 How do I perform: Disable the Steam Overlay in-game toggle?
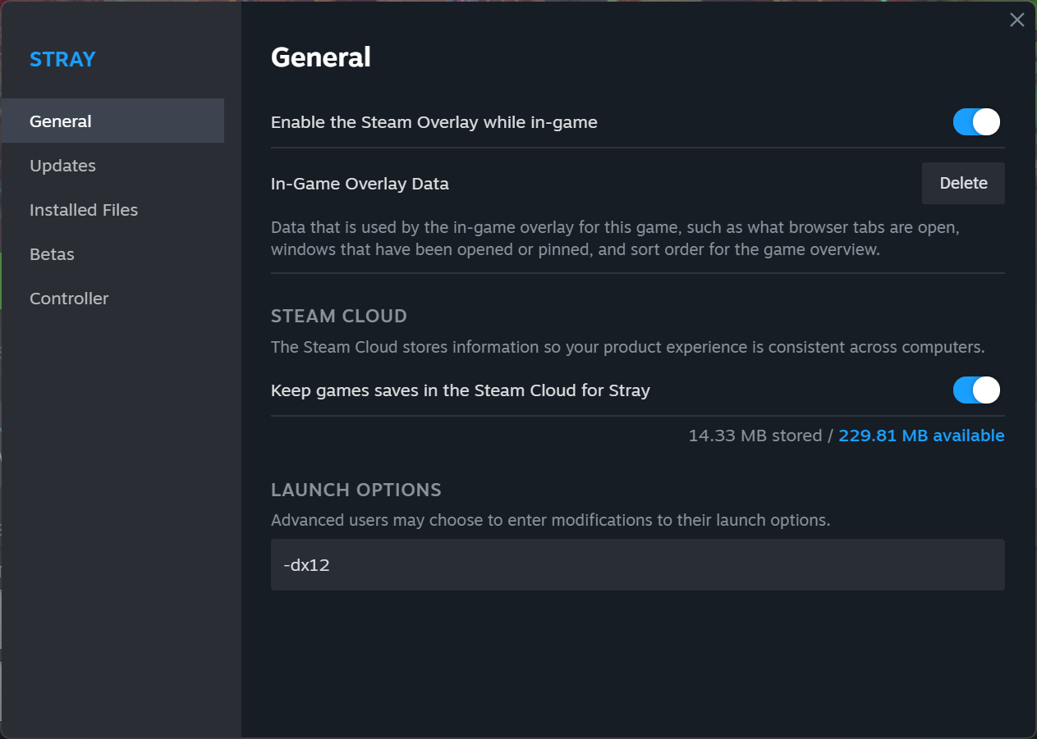pos(976,122)
